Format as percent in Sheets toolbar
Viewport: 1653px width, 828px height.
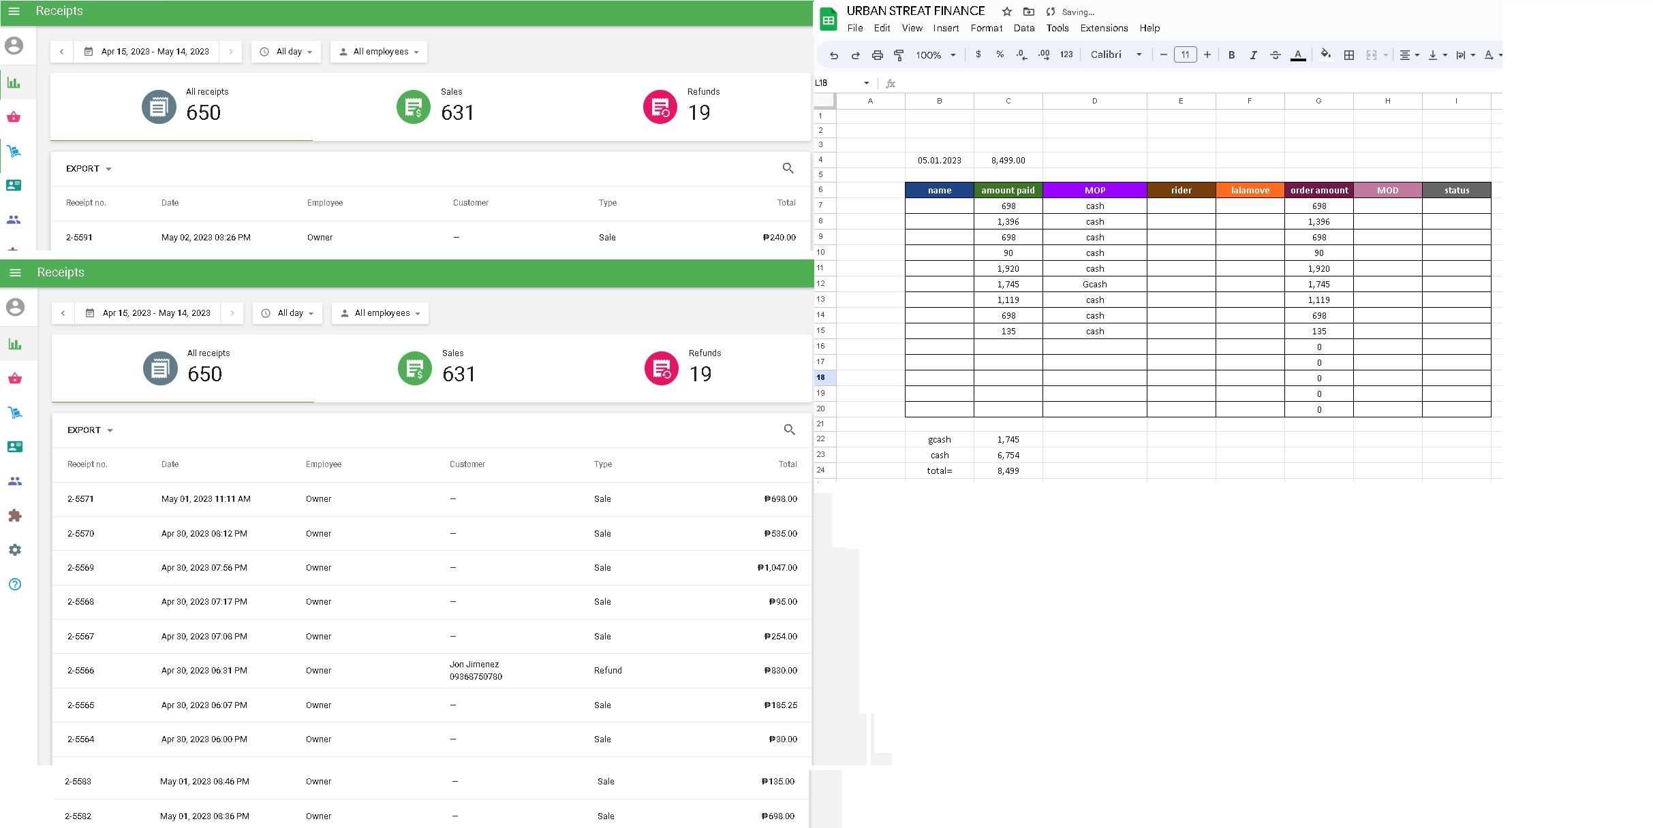(1000, 54)
